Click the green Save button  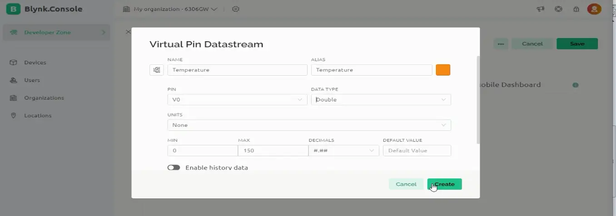pyautogui.click(x=577, y=43)
